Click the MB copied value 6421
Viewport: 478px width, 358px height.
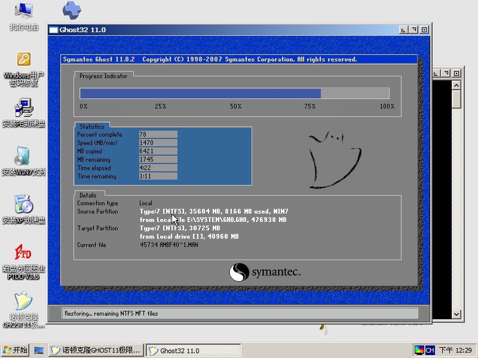click(158, 152)
